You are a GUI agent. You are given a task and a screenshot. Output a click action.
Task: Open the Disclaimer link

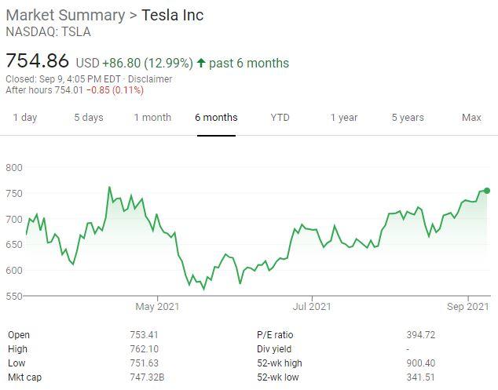pos(150,78)
